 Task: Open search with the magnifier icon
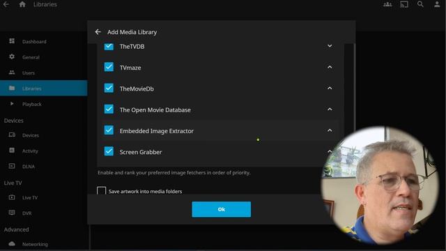click(x=420, y=4)
